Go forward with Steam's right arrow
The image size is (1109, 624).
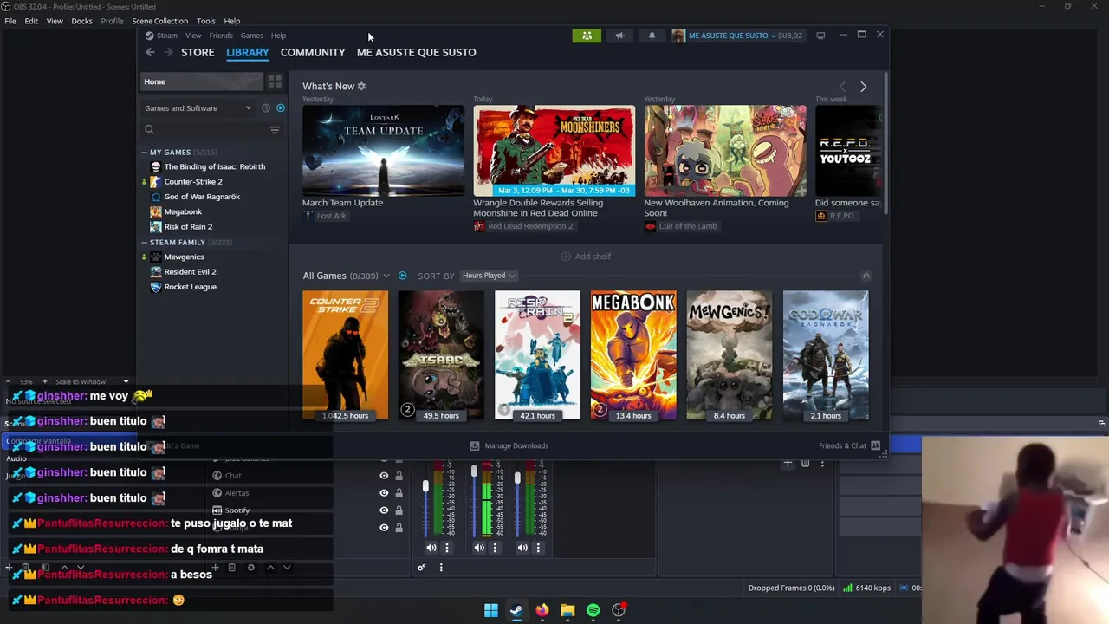[167, 52]
